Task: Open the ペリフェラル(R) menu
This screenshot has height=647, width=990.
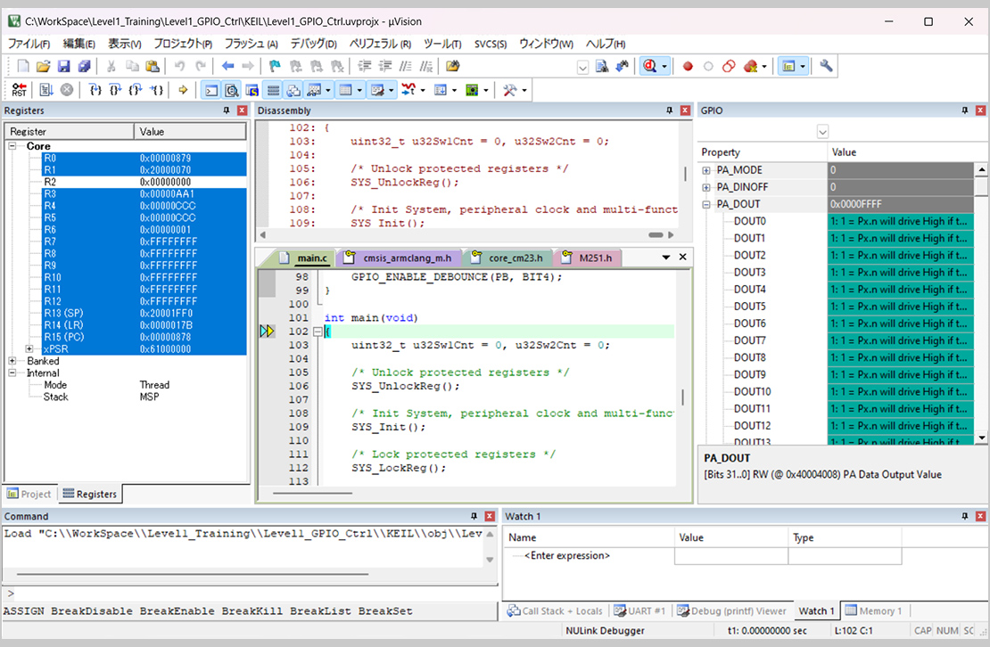Action: [x=380, y=44]
